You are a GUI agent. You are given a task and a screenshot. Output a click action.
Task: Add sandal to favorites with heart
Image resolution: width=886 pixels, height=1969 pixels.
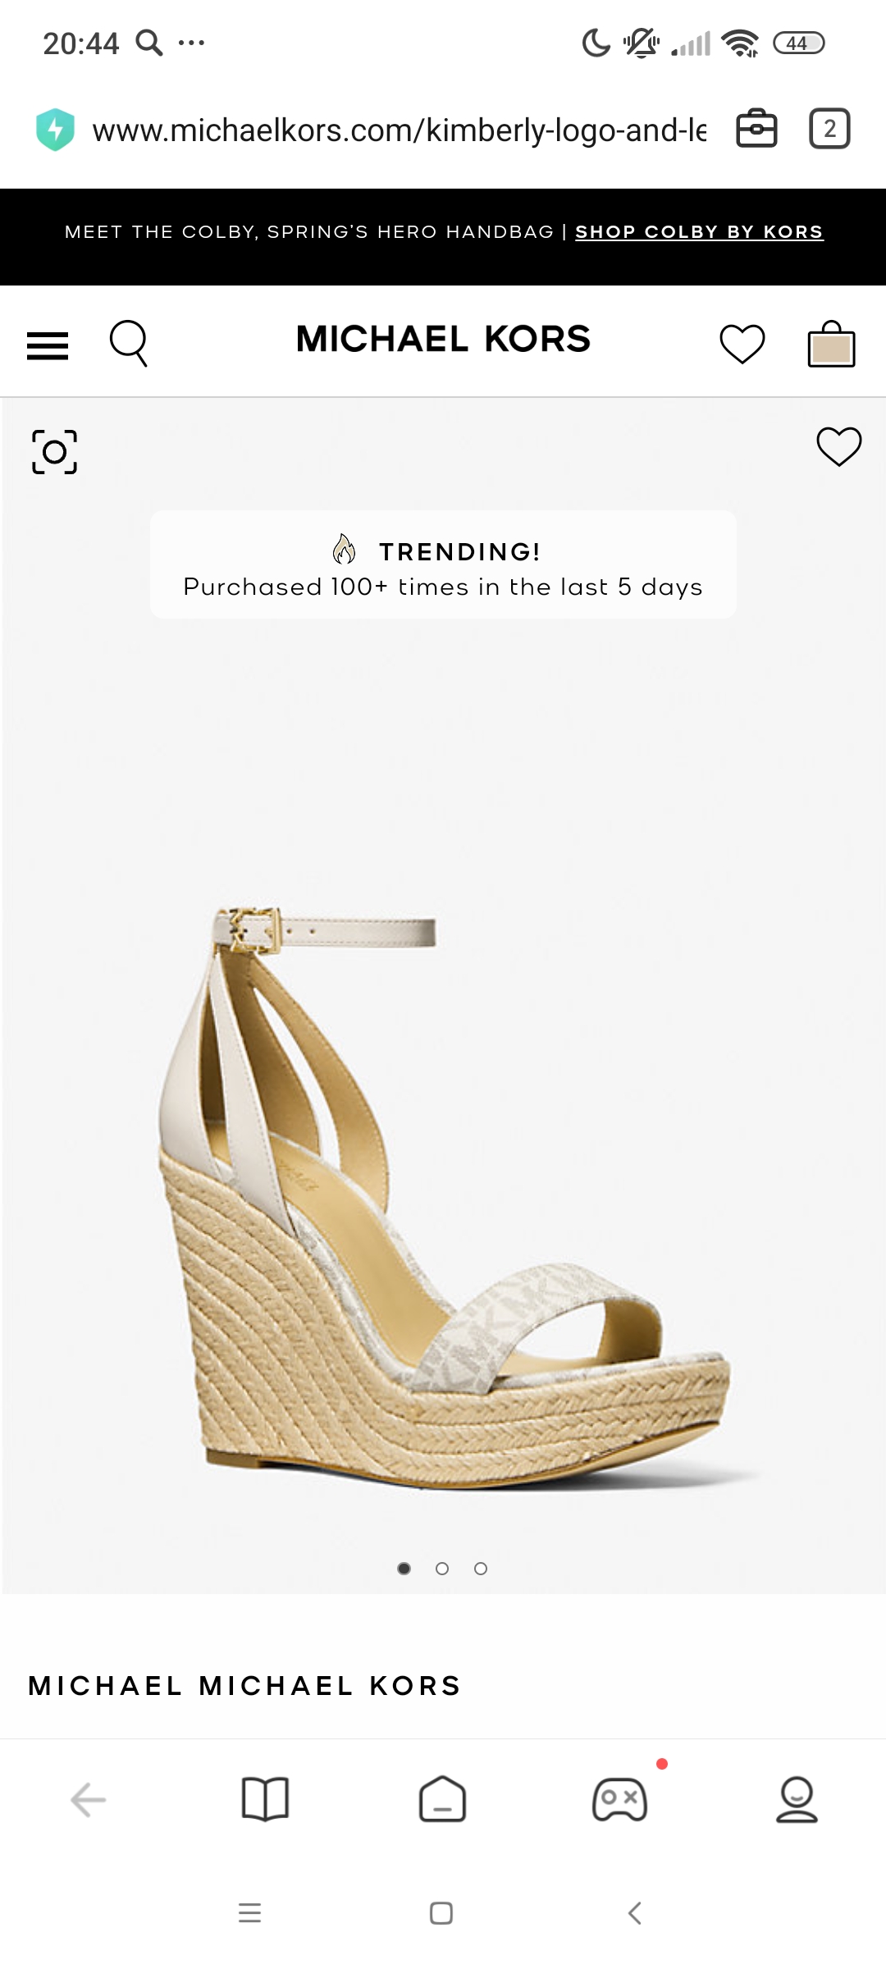839,446
